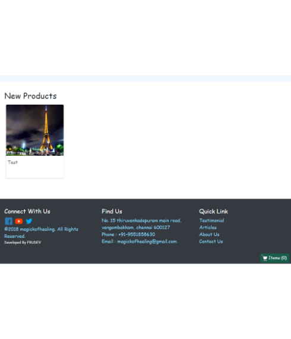This screenshot has width=291, height=339.
Task: Open the Items (0) cart button
Action: pyautogui.click(x=274, y=258)
